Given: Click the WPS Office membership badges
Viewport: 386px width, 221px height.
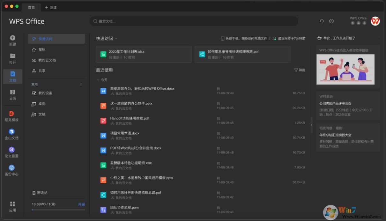Looking at the screenshot, I should 358,23.
